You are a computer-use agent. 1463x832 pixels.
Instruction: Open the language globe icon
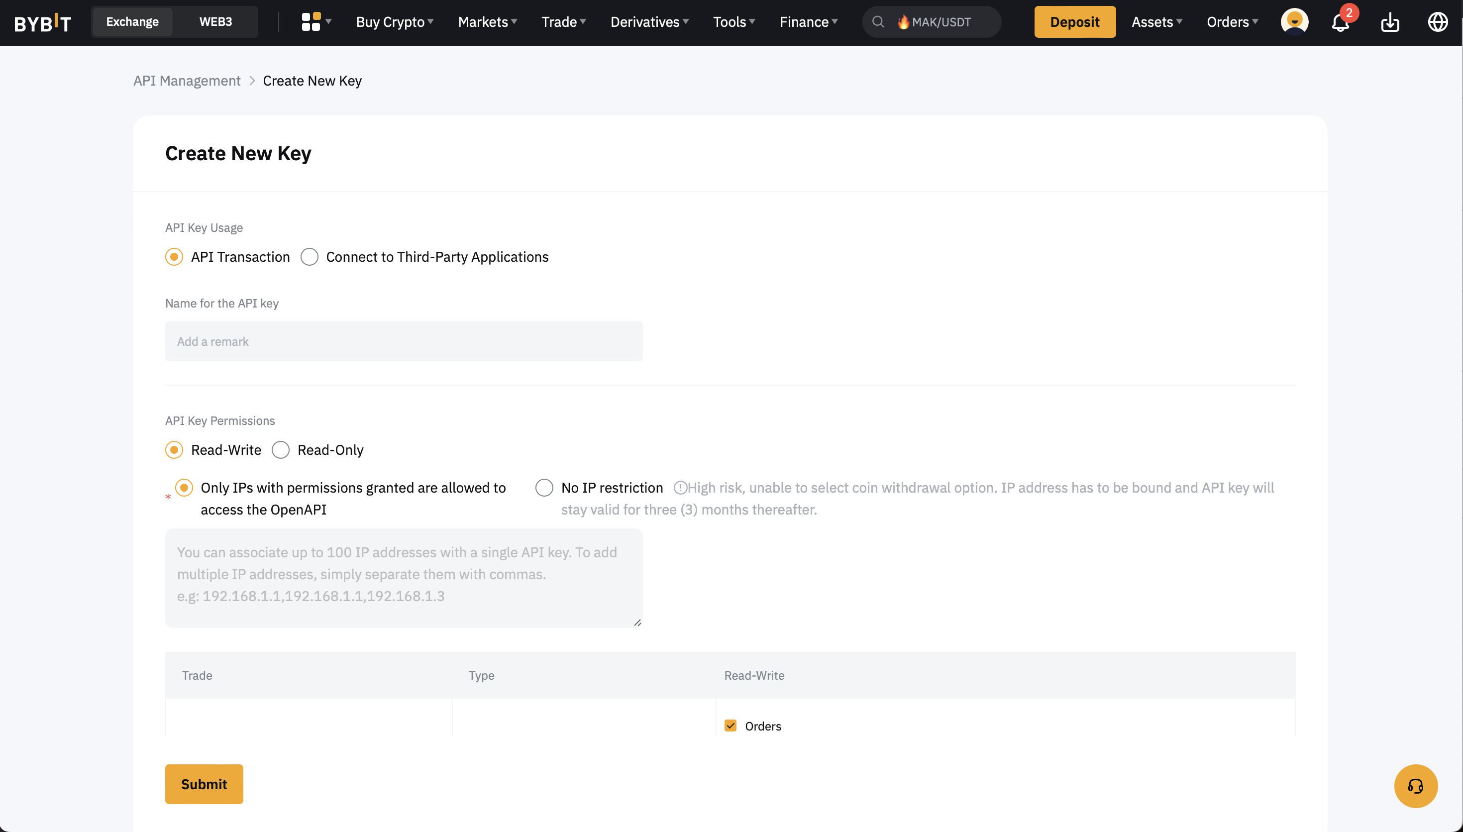point(1437,22)
